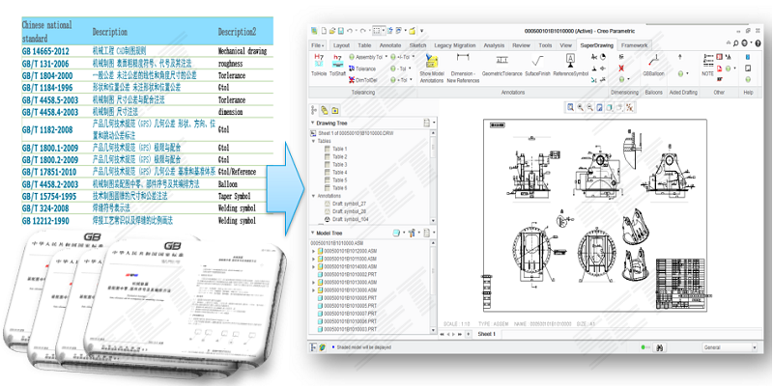This screenshot has width=773, height=386.
Task: Click the TolHole H7 tolerance icon
Action: (319, 58)
